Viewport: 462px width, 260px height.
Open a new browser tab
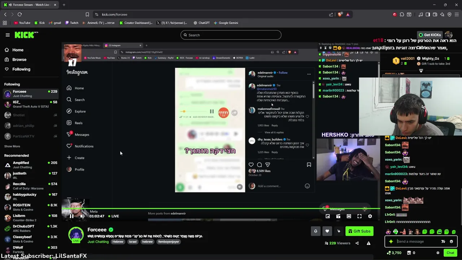pos(64,5)
